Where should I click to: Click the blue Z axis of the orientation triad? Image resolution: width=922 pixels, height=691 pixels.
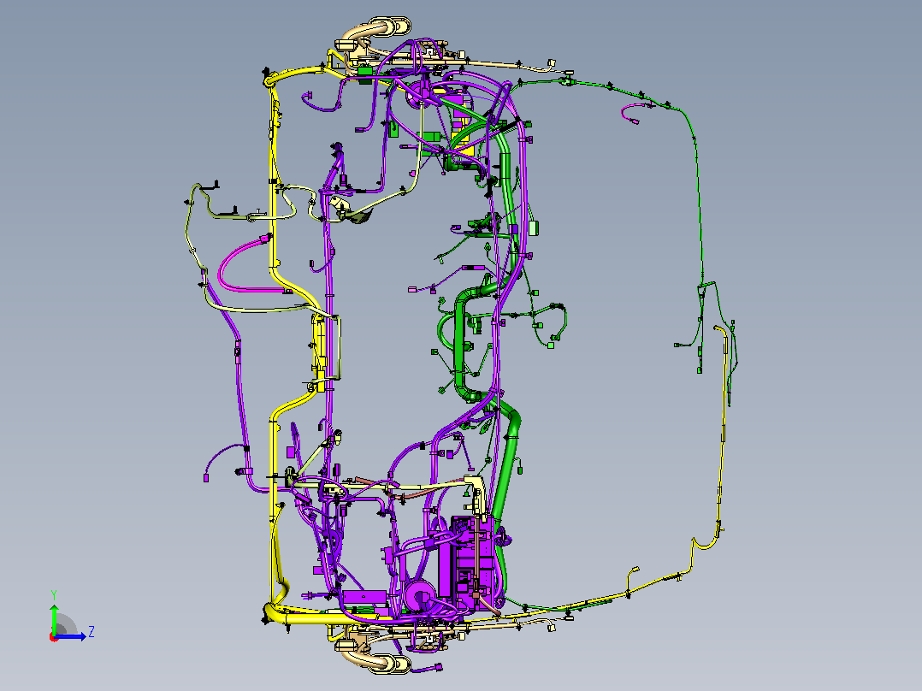71,636
